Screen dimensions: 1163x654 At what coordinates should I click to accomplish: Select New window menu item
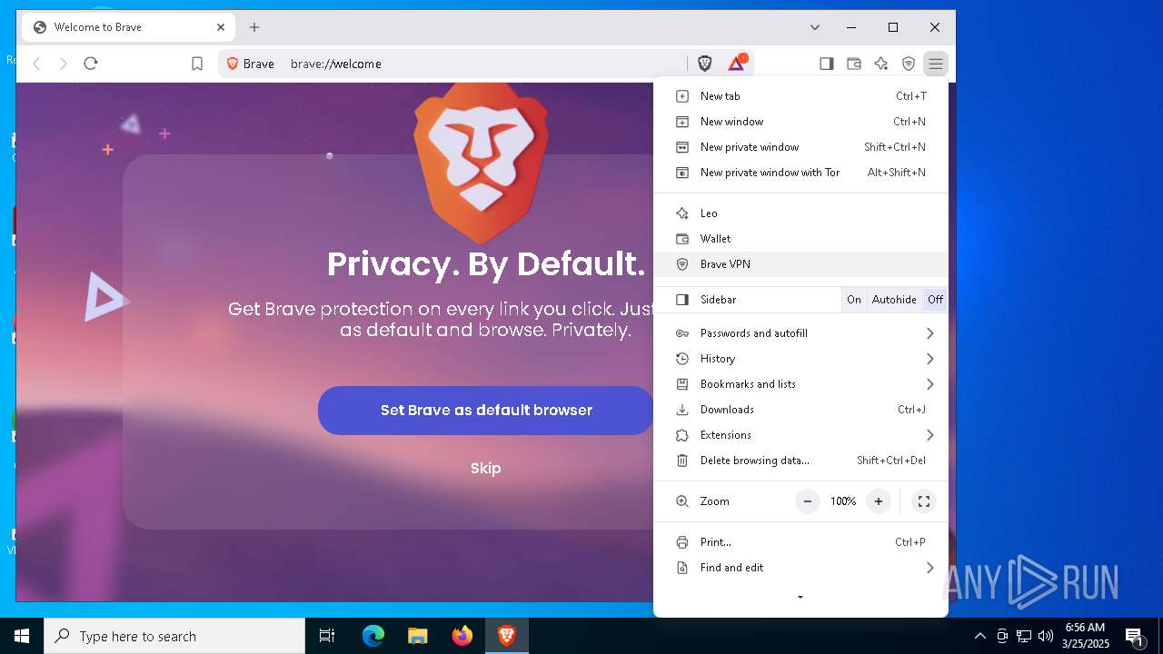[800, 122]
